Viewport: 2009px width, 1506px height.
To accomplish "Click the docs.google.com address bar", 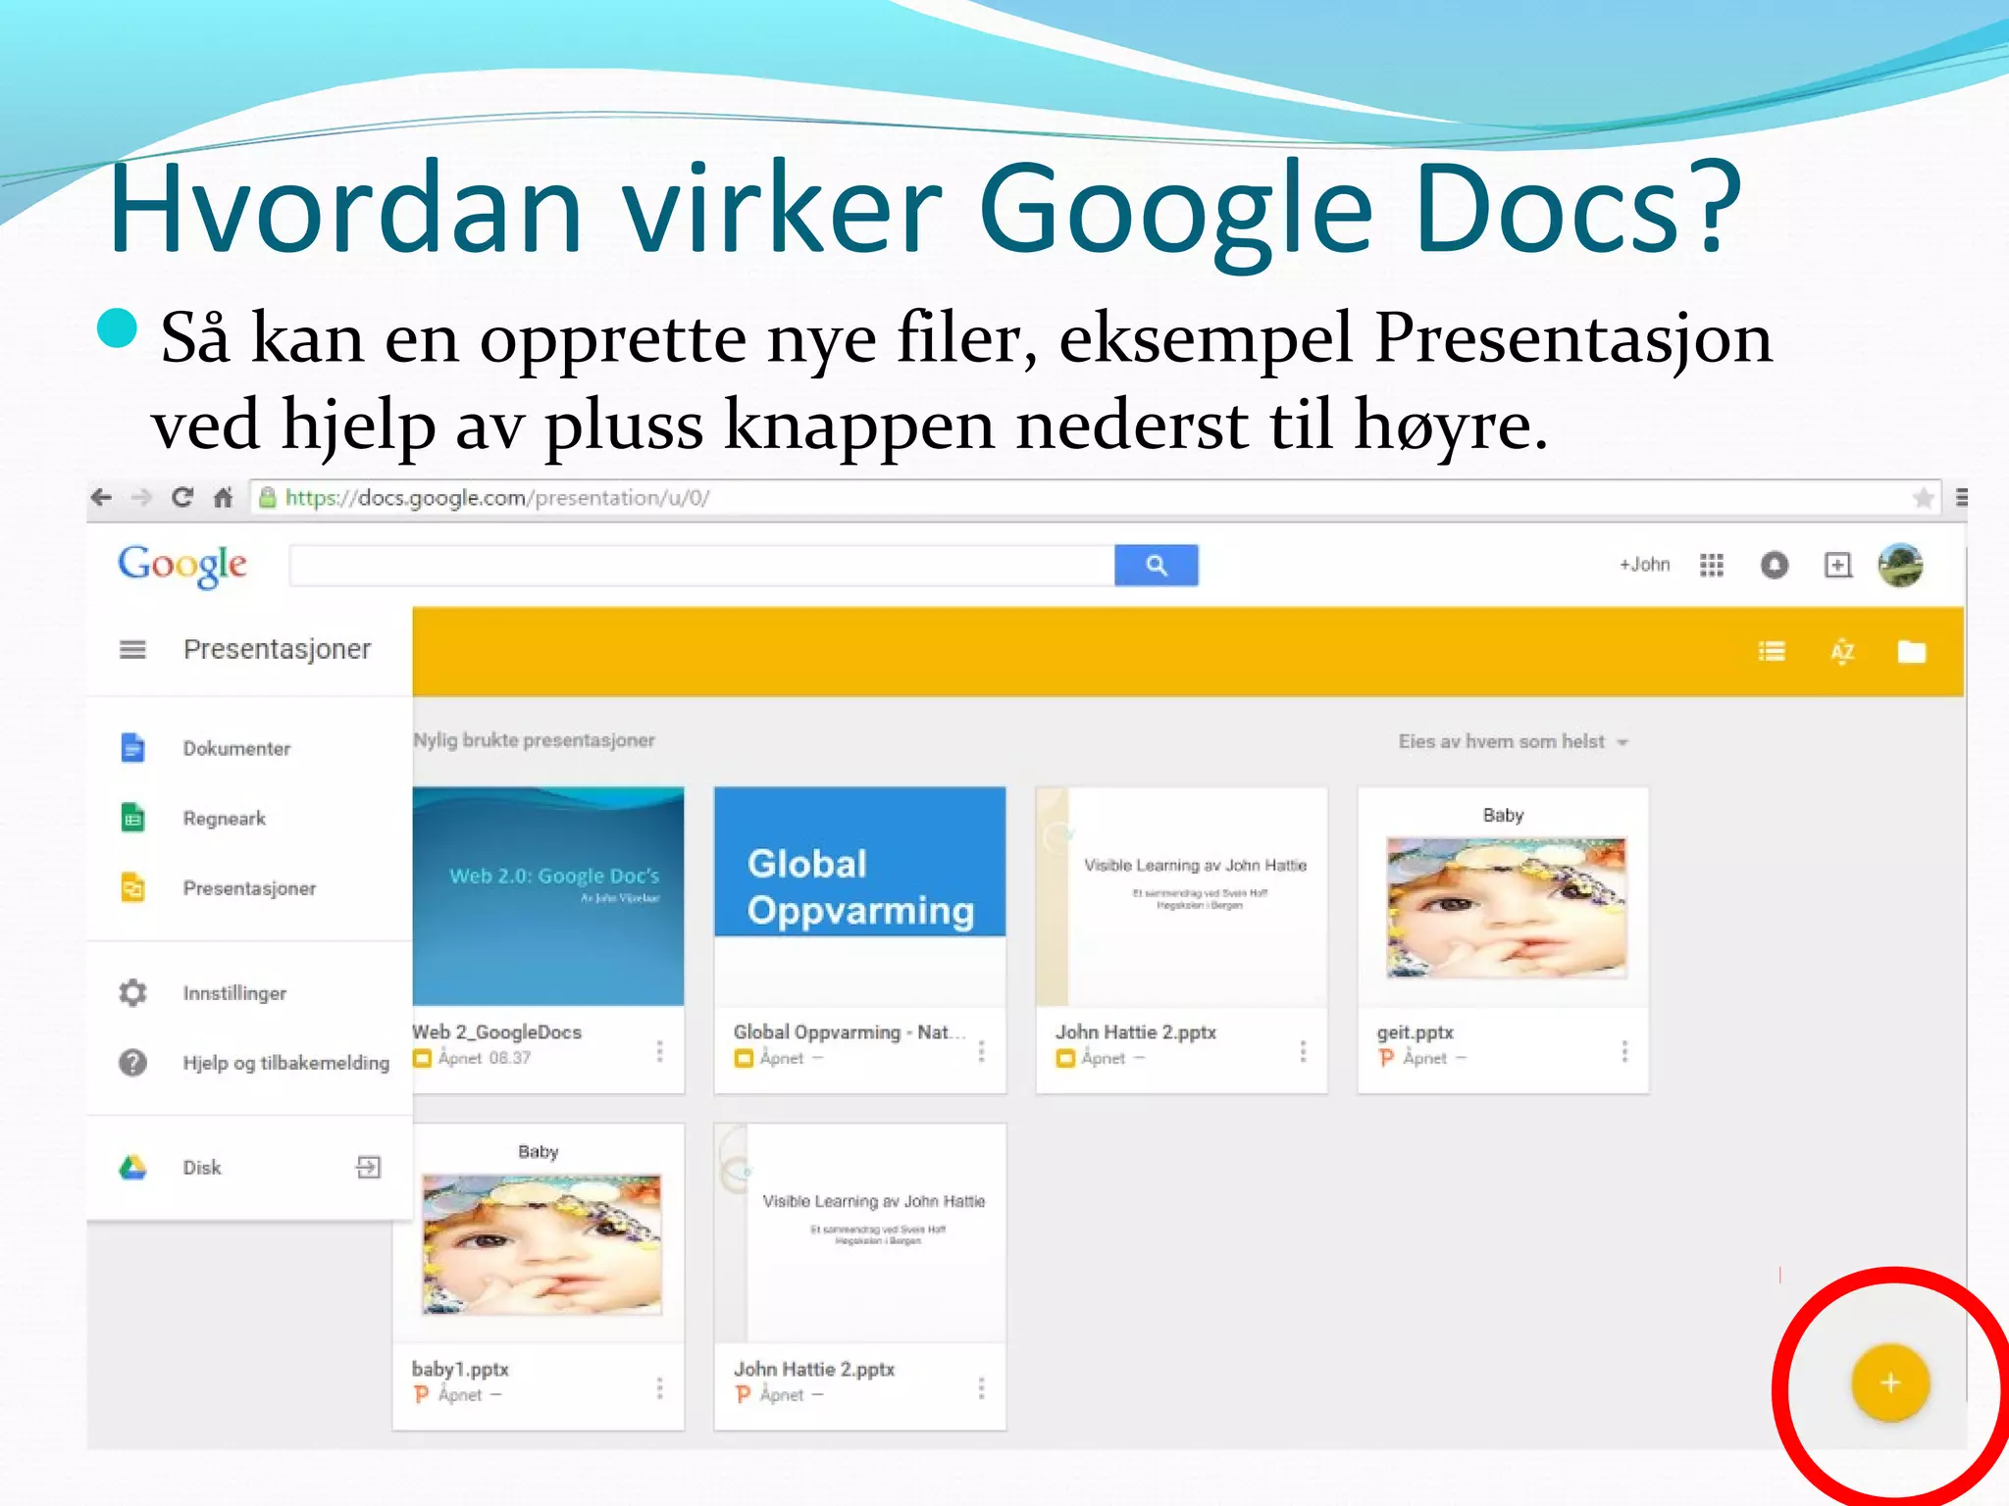I will point(1094,498).
